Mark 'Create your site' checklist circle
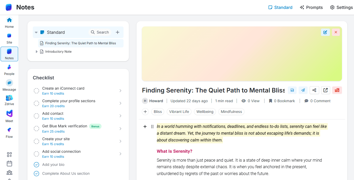354x180 pixels. (36, 141)
